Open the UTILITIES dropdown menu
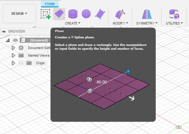The height and width of the screenshot is (134, 189). tap(174, 23)
